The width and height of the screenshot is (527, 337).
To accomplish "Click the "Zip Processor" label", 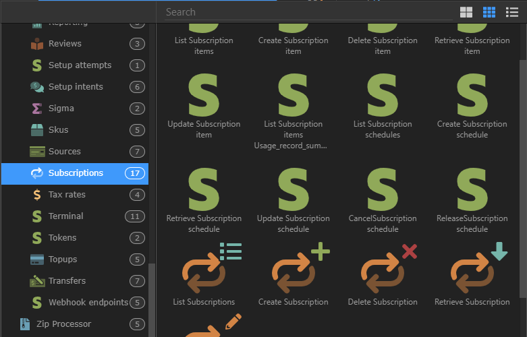I will (64, 324).
